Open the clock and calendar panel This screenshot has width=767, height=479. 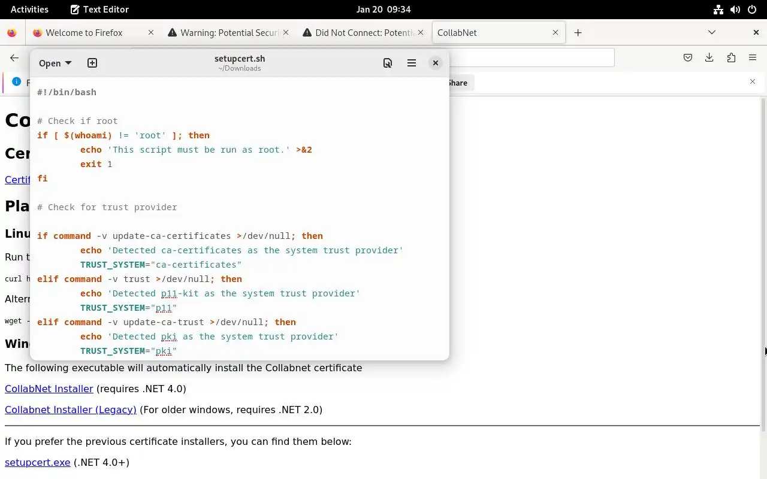383,9
